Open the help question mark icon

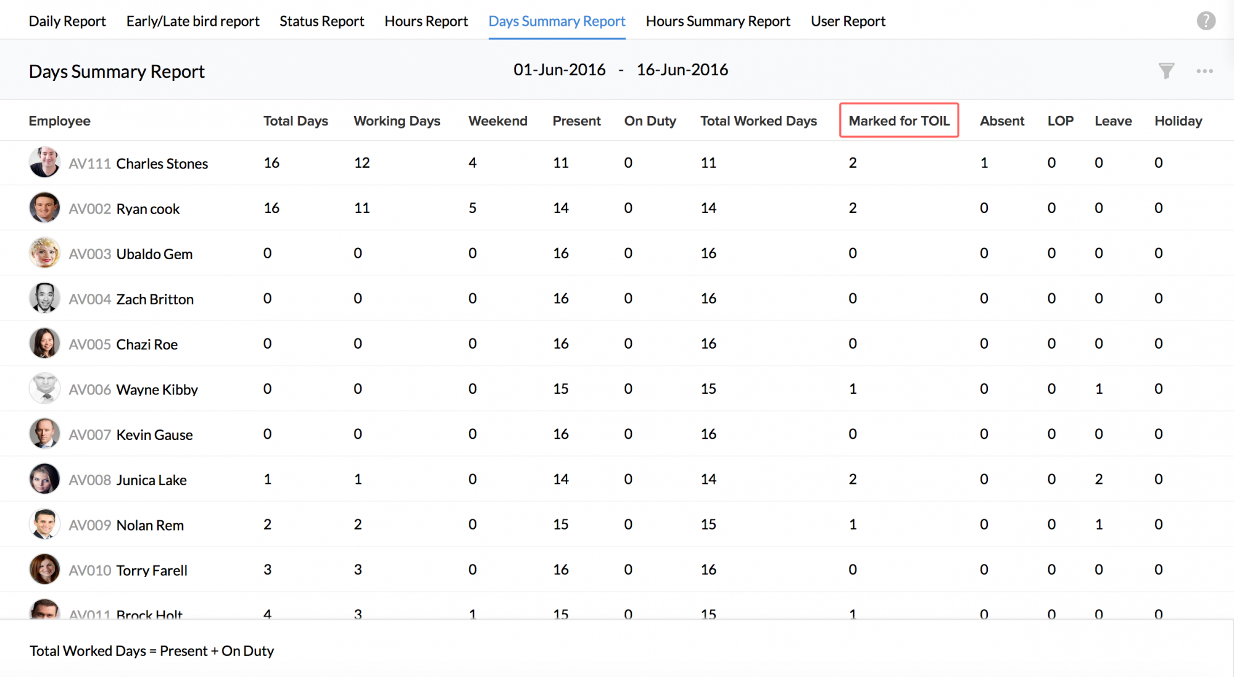pyautogui.click(x=1206, y=21)
